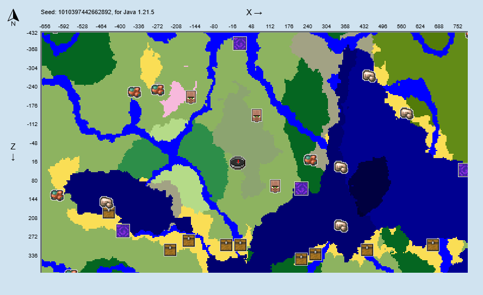Click the 'X →' axis title
The width and height of the screenshot is (483, 295).
[254, 12]
